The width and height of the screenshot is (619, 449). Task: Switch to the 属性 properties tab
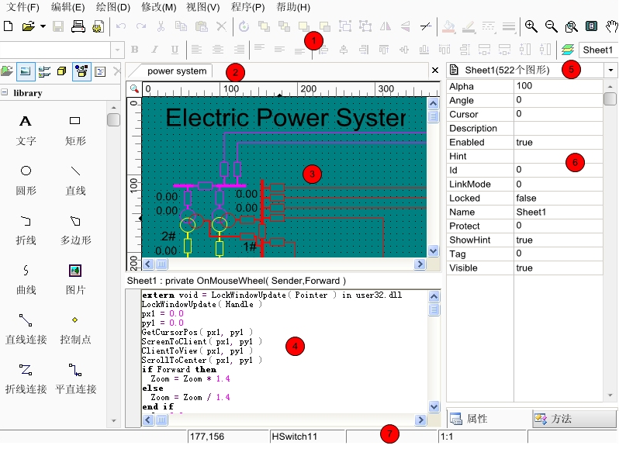click(489, 418)
